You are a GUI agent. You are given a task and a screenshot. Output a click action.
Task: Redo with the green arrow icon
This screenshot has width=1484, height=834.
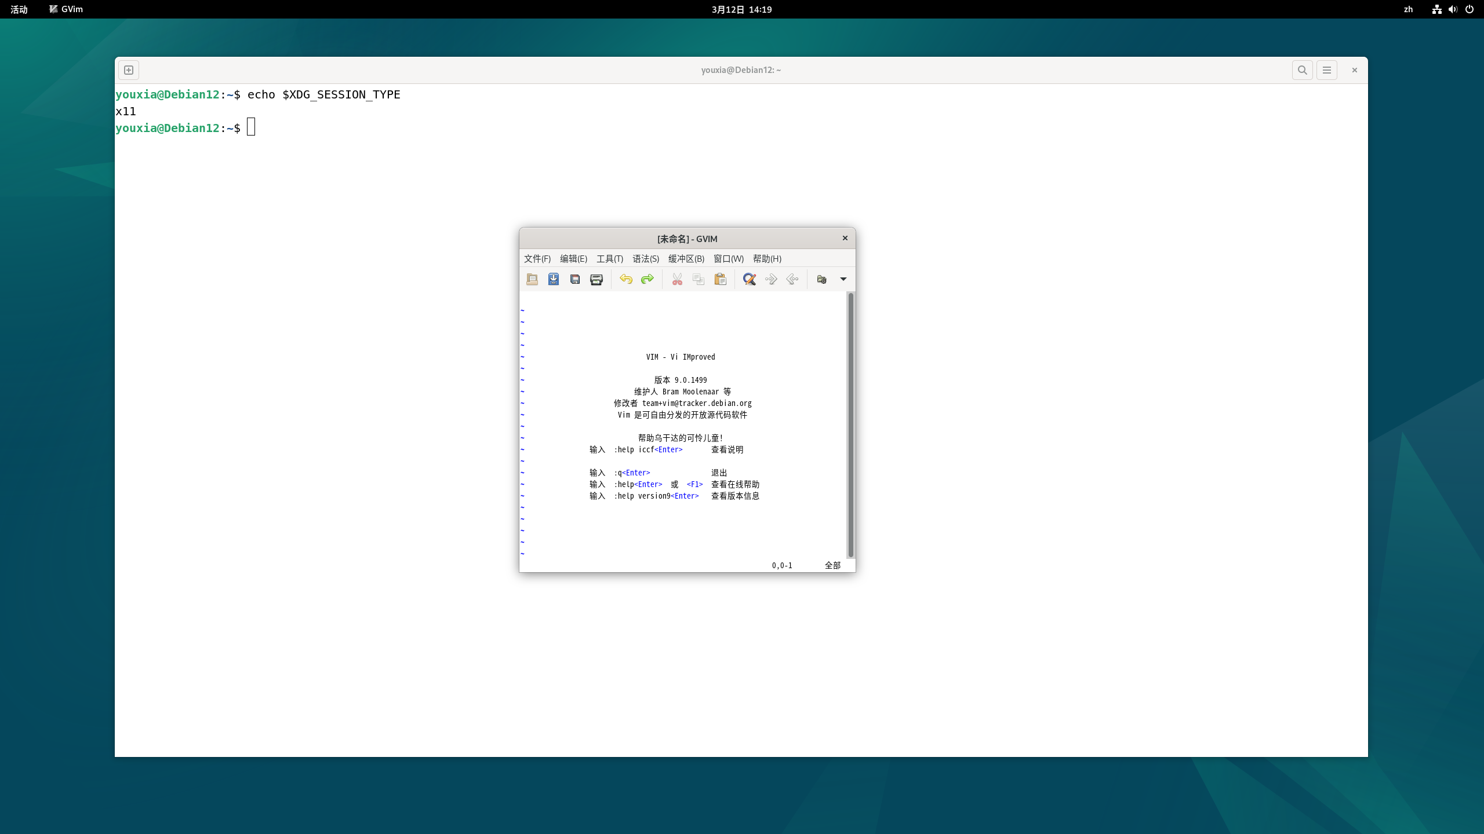click(648, 279)
